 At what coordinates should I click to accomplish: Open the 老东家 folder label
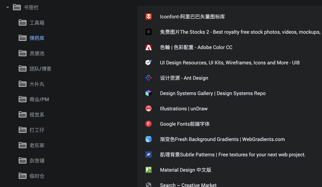coord(37,146)
